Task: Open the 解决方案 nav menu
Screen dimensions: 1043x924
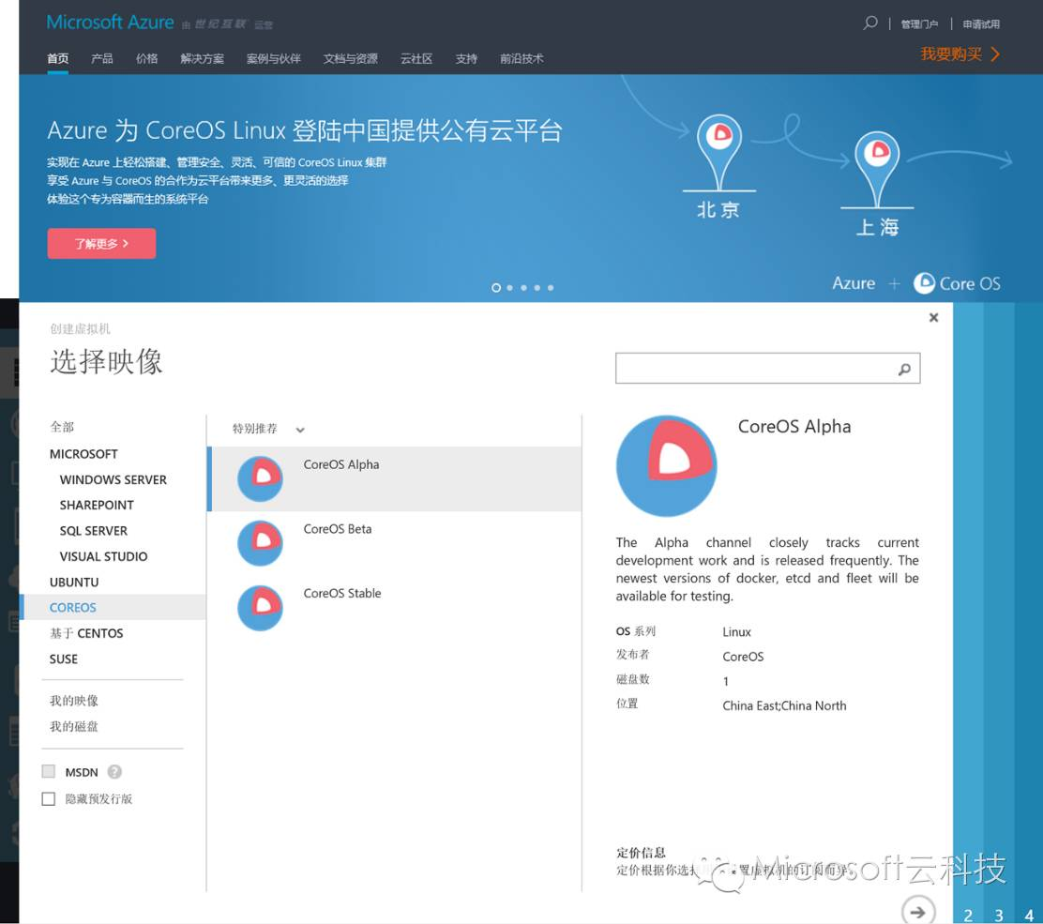Action: [x=203, y=58]
